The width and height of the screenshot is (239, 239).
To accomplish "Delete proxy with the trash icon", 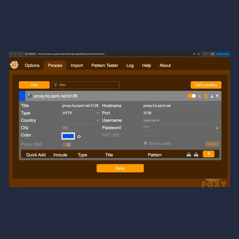I will (206, 96).
